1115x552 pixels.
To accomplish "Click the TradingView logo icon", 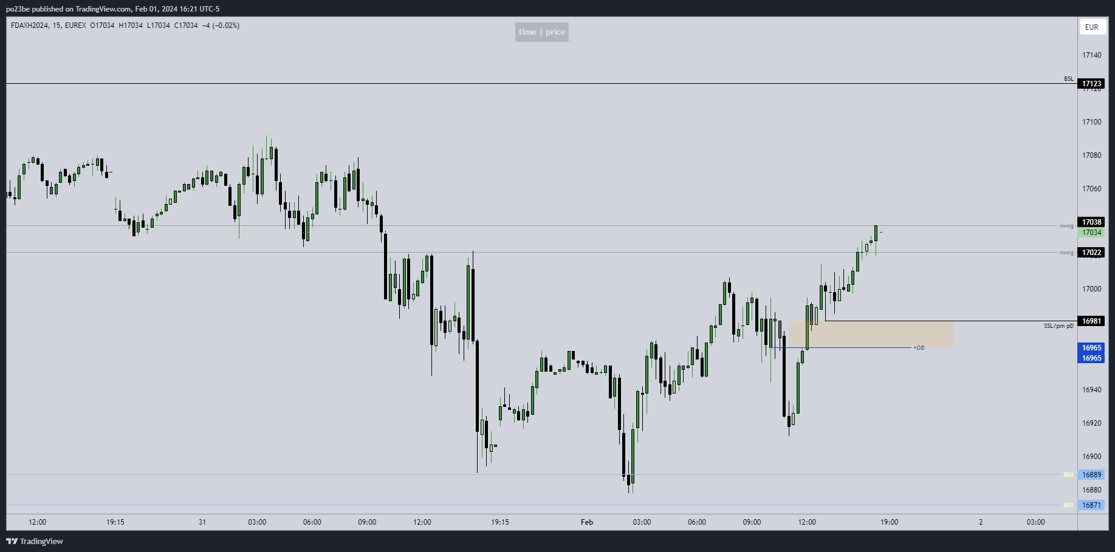I will [x=12, y=541].
